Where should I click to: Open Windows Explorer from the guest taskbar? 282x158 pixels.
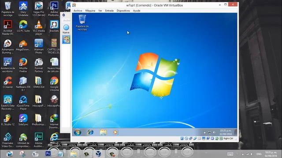[x=103, y=133]
